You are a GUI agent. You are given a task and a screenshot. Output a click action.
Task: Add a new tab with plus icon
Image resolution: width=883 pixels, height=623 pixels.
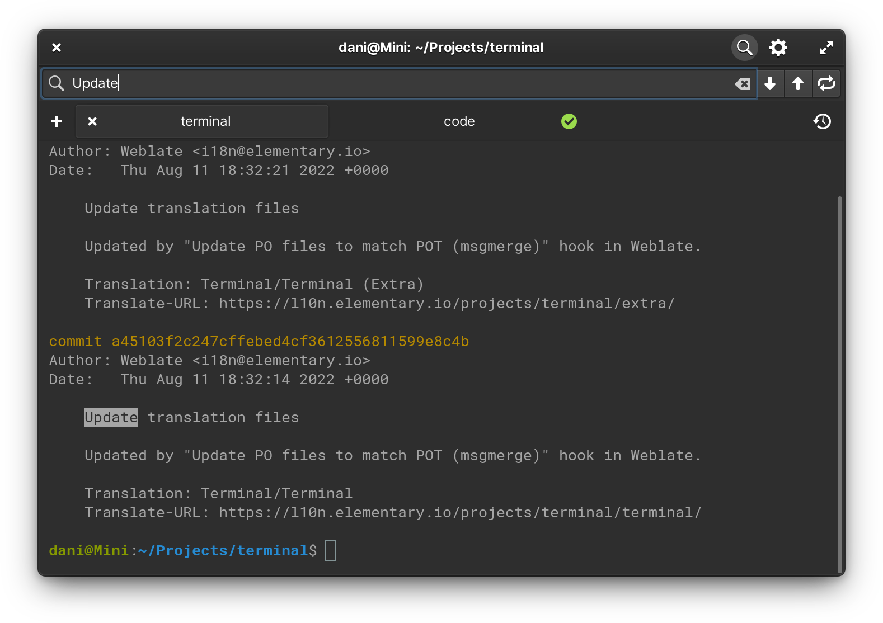[x=57, y=121]
